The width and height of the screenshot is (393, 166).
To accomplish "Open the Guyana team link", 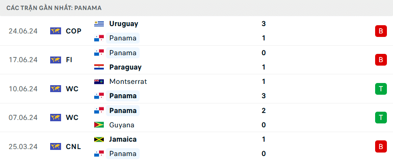I will pos(122,125).
